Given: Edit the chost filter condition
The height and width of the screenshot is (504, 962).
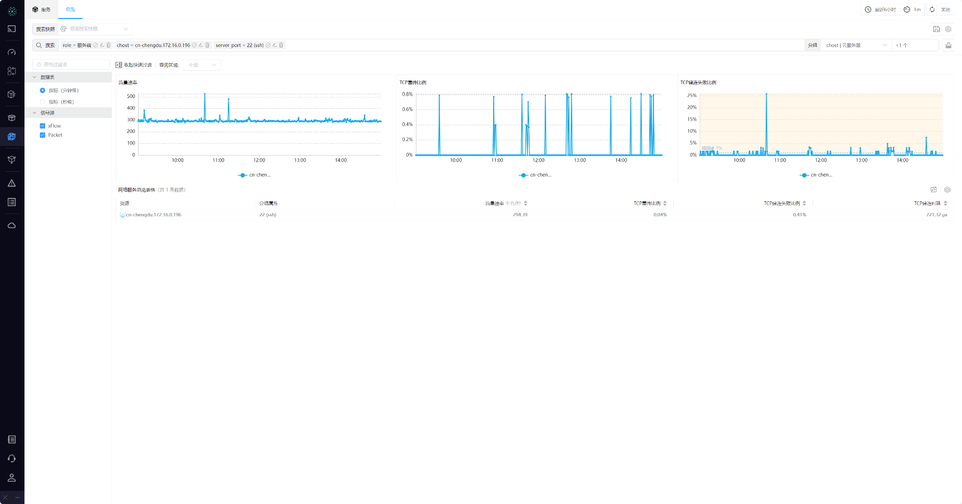Looking at the screenshot, I should tap(201, 45).
